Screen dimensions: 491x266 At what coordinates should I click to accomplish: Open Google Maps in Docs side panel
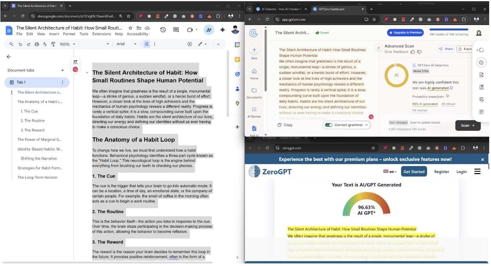[x=237, y=104]
